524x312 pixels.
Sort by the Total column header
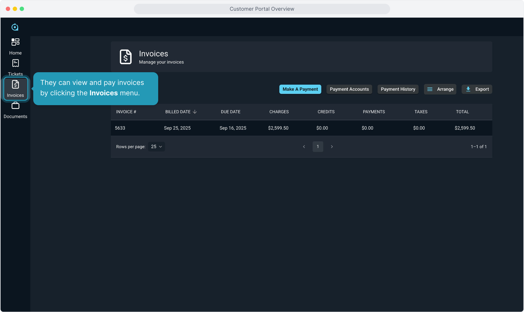click(x=462, y=112)
